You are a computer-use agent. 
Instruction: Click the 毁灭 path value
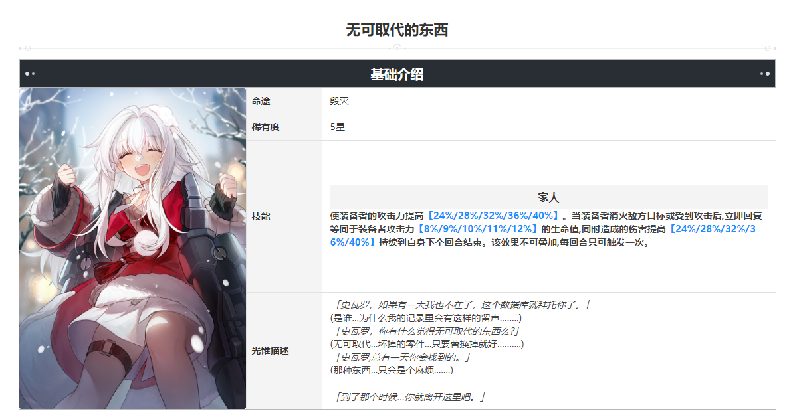point(339,101)
